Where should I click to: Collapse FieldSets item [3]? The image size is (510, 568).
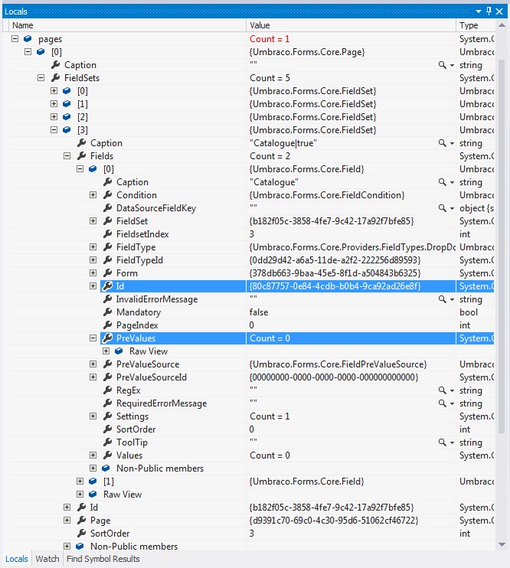54,129
